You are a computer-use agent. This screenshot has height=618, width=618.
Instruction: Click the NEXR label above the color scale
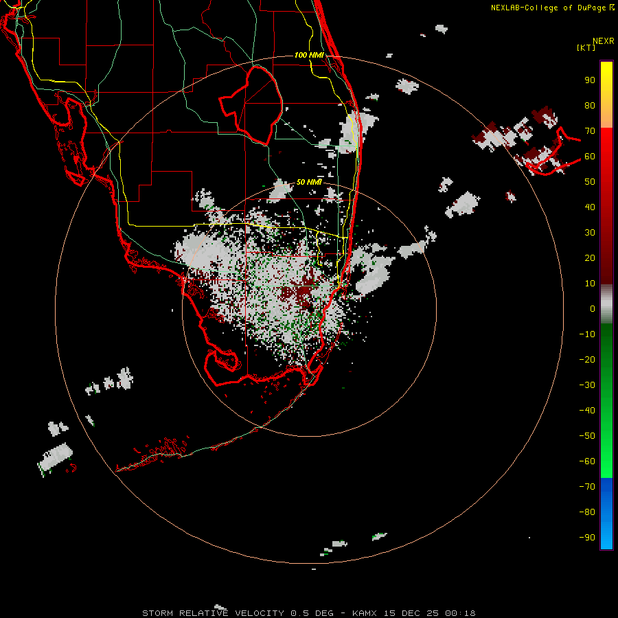604,41
